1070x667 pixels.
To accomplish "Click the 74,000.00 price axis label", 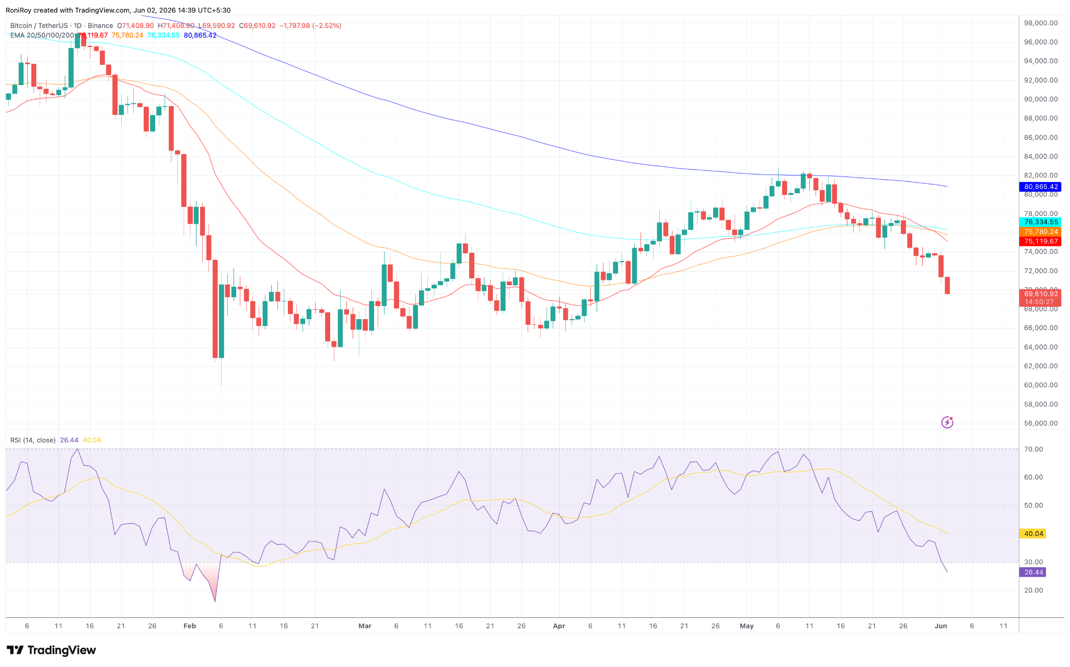I will coord(1041,252).
